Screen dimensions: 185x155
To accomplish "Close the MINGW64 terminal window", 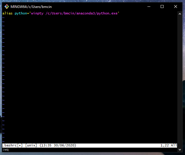I will 175,6.
